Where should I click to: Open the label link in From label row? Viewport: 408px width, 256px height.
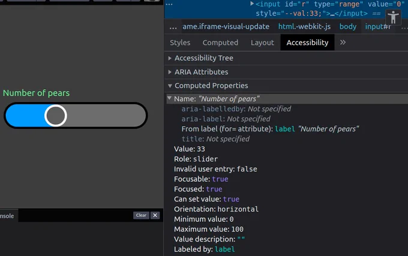pos(285,129)
